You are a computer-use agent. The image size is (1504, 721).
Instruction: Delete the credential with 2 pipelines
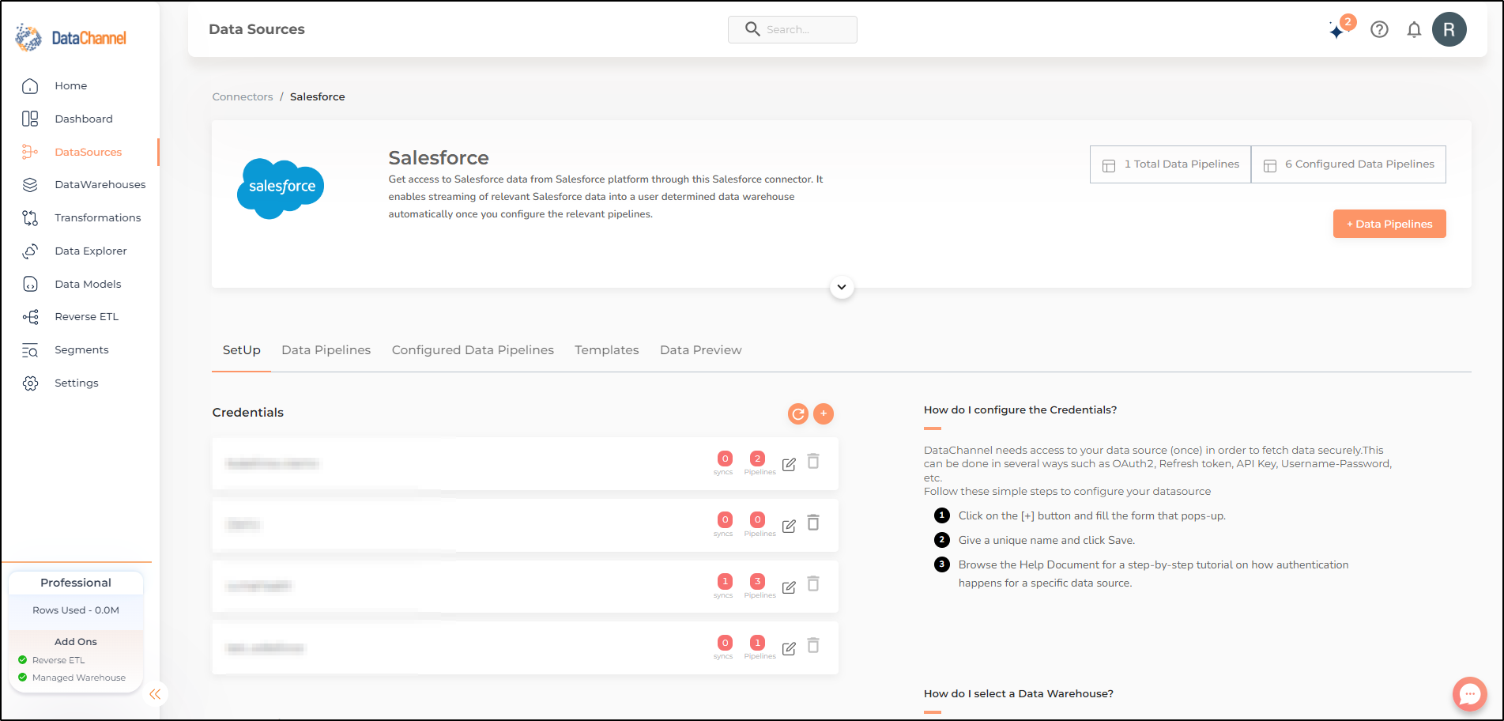click(813, 461)
